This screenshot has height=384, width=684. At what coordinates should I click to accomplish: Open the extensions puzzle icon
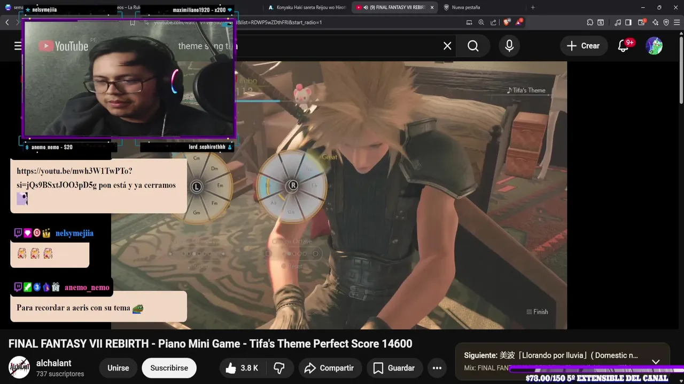point(590,22)
